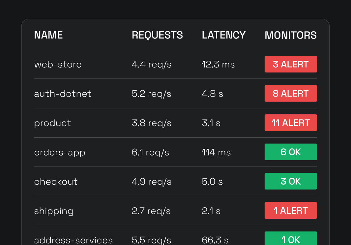Click the red 3 ALERT badge

[x=290, y=64]
